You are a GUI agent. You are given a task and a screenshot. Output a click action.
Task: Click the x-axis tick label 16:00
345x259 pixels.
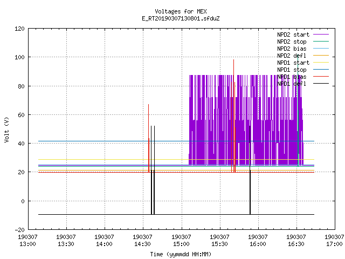[x=258, y=244]
